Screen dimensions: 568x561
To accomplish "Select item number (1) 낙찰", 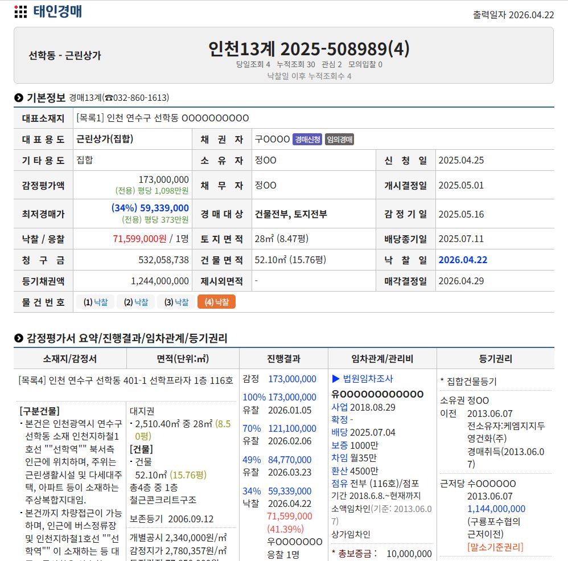I will pos(95,302).
